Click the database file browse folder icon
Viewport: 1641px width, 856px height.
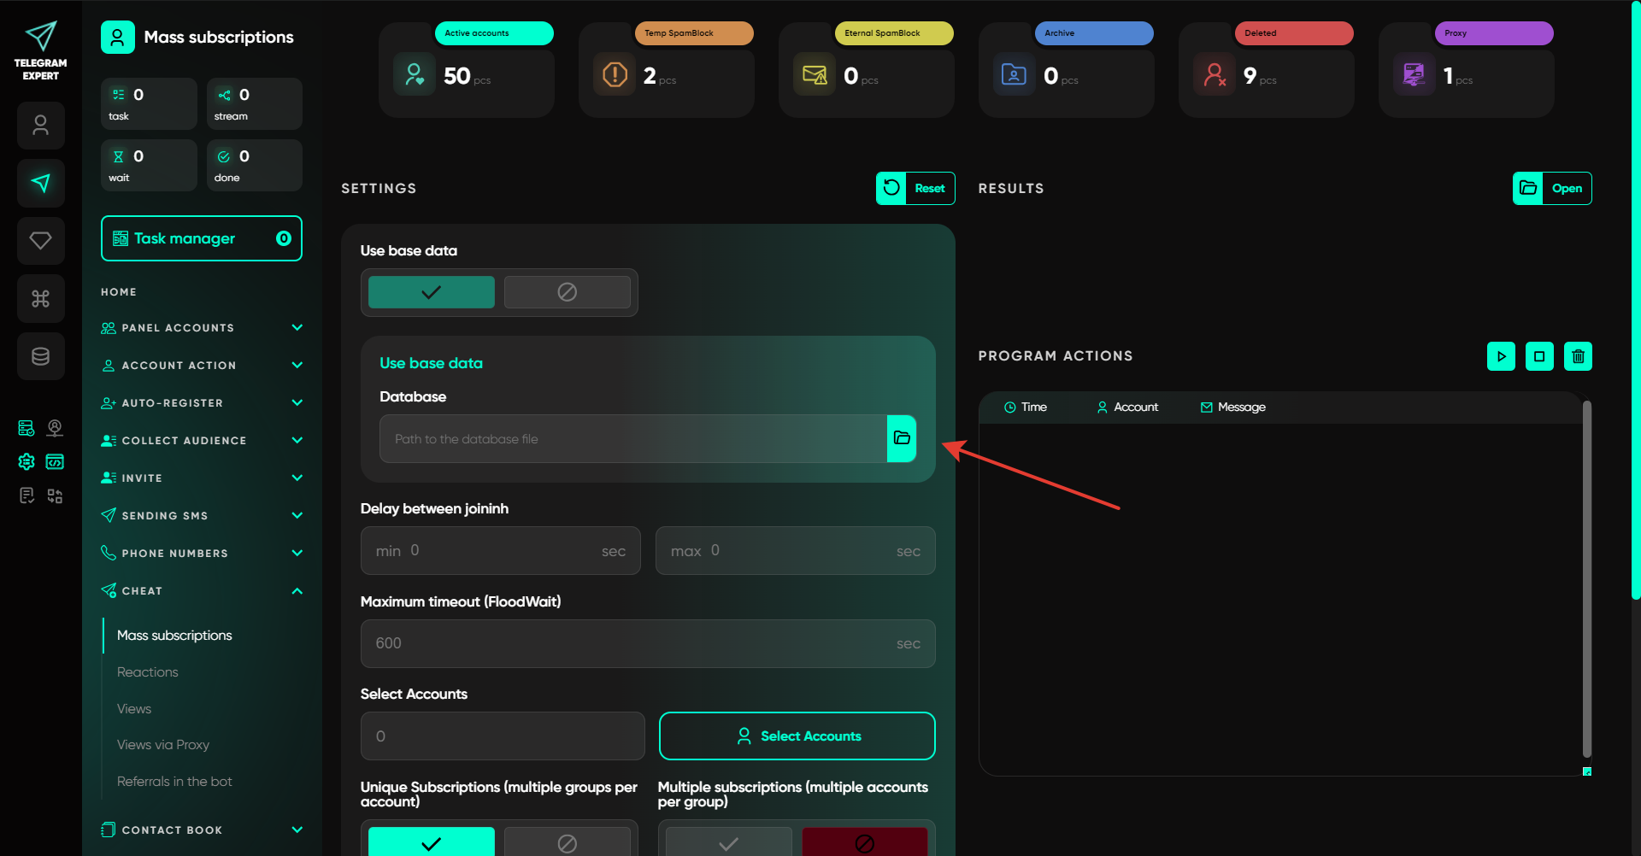pos(901,438)
